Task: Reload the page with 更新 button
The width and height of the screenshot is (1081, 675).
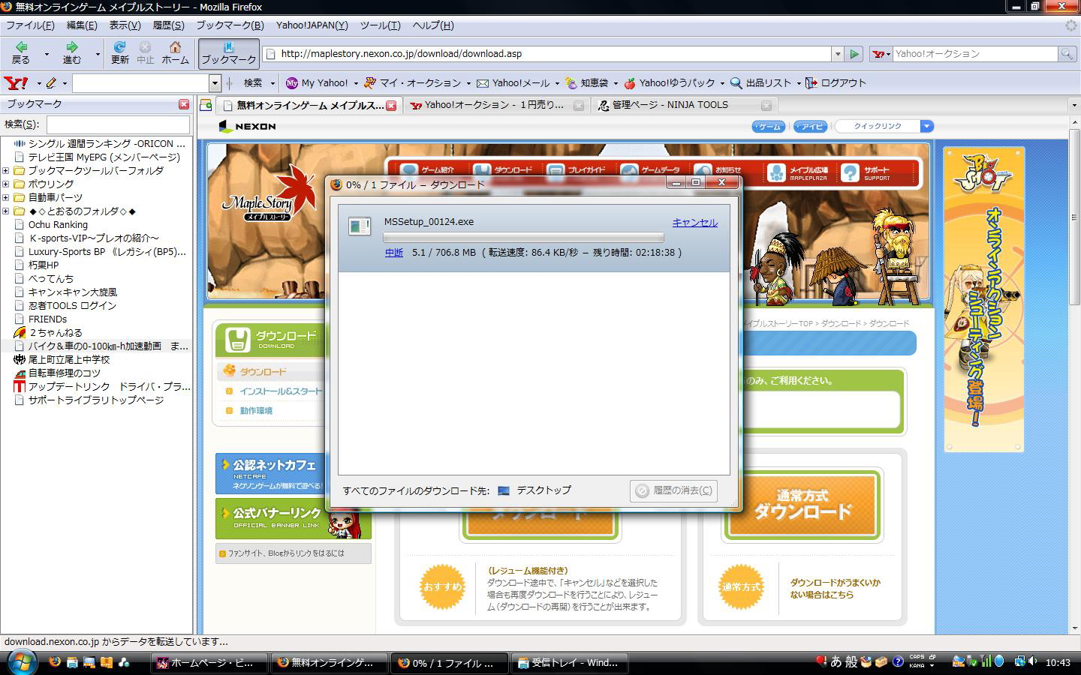Action: coord(119,52)
